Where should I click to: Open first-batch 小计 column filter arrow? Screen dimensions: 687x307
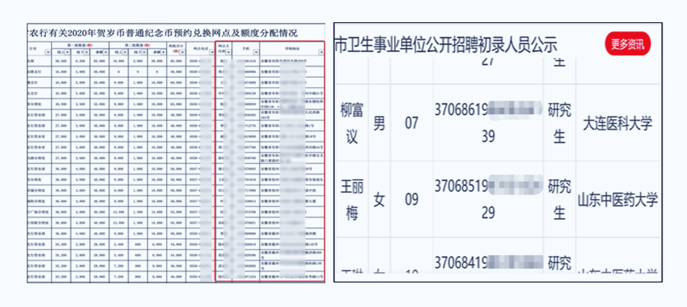(x=105, y=52)
